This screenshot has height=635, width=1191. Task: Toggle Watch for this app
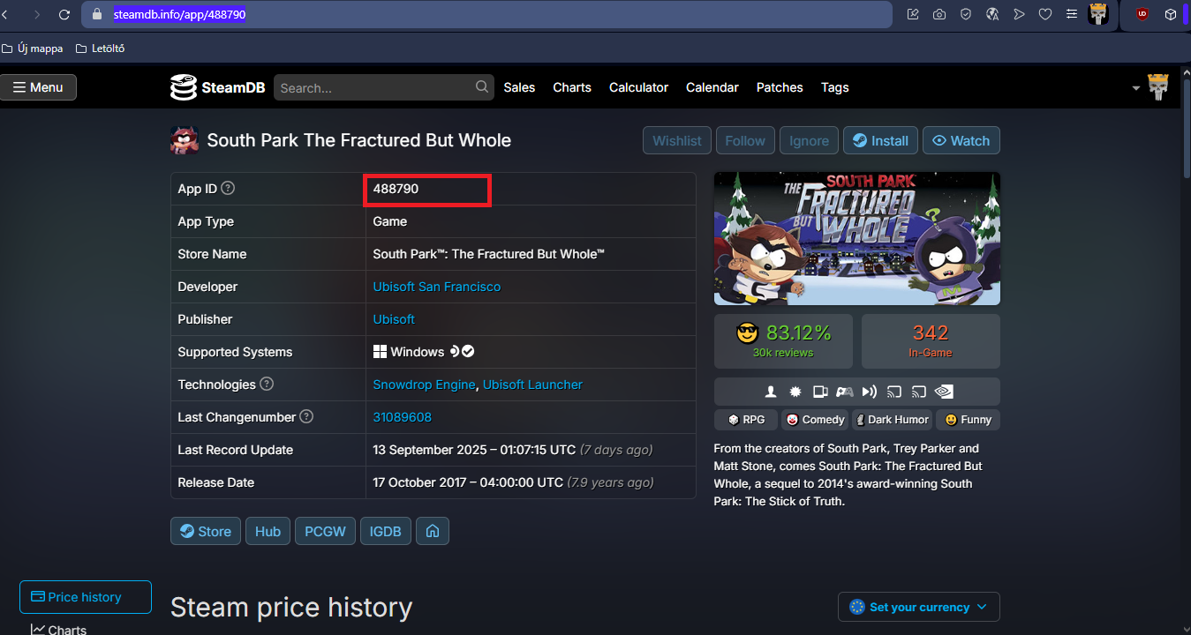tap(961, 141)
